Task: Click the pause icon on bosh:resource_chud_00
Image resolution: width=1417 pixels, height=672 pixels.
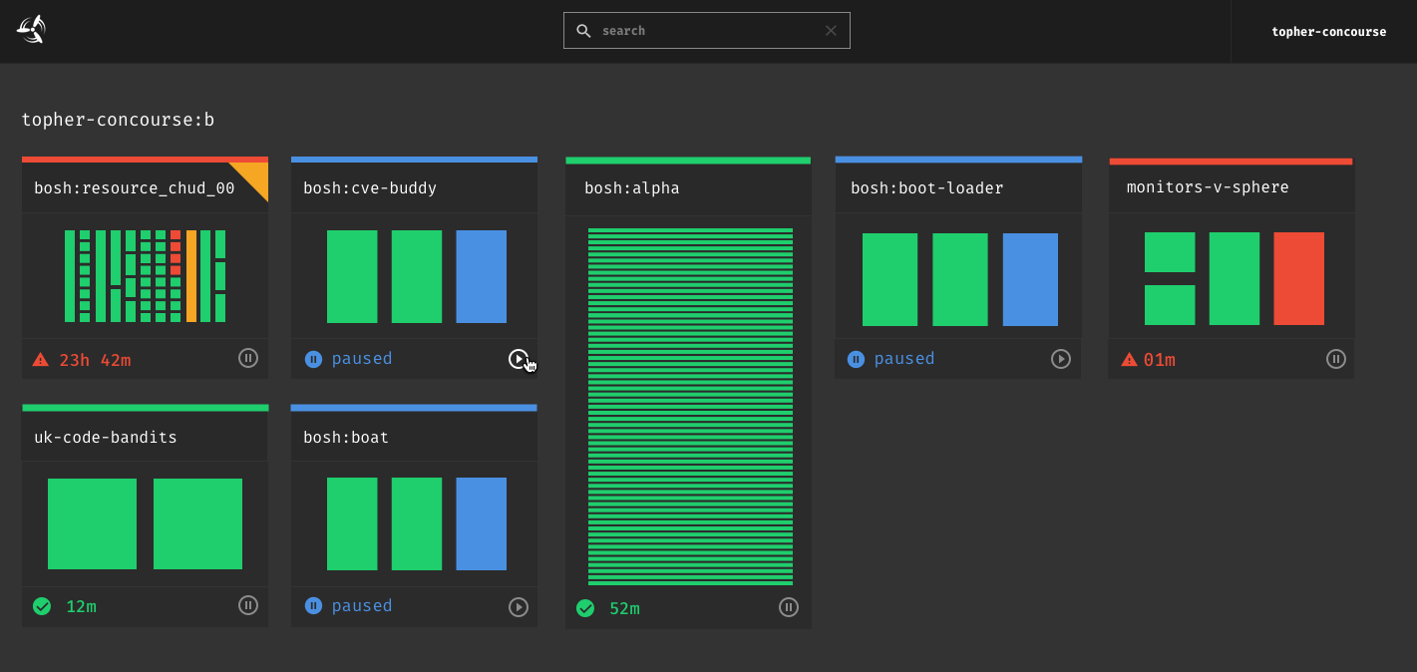Action: (247, 357)
